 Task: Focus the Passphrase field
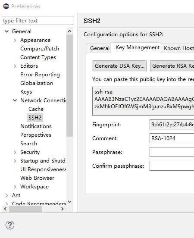172,152
